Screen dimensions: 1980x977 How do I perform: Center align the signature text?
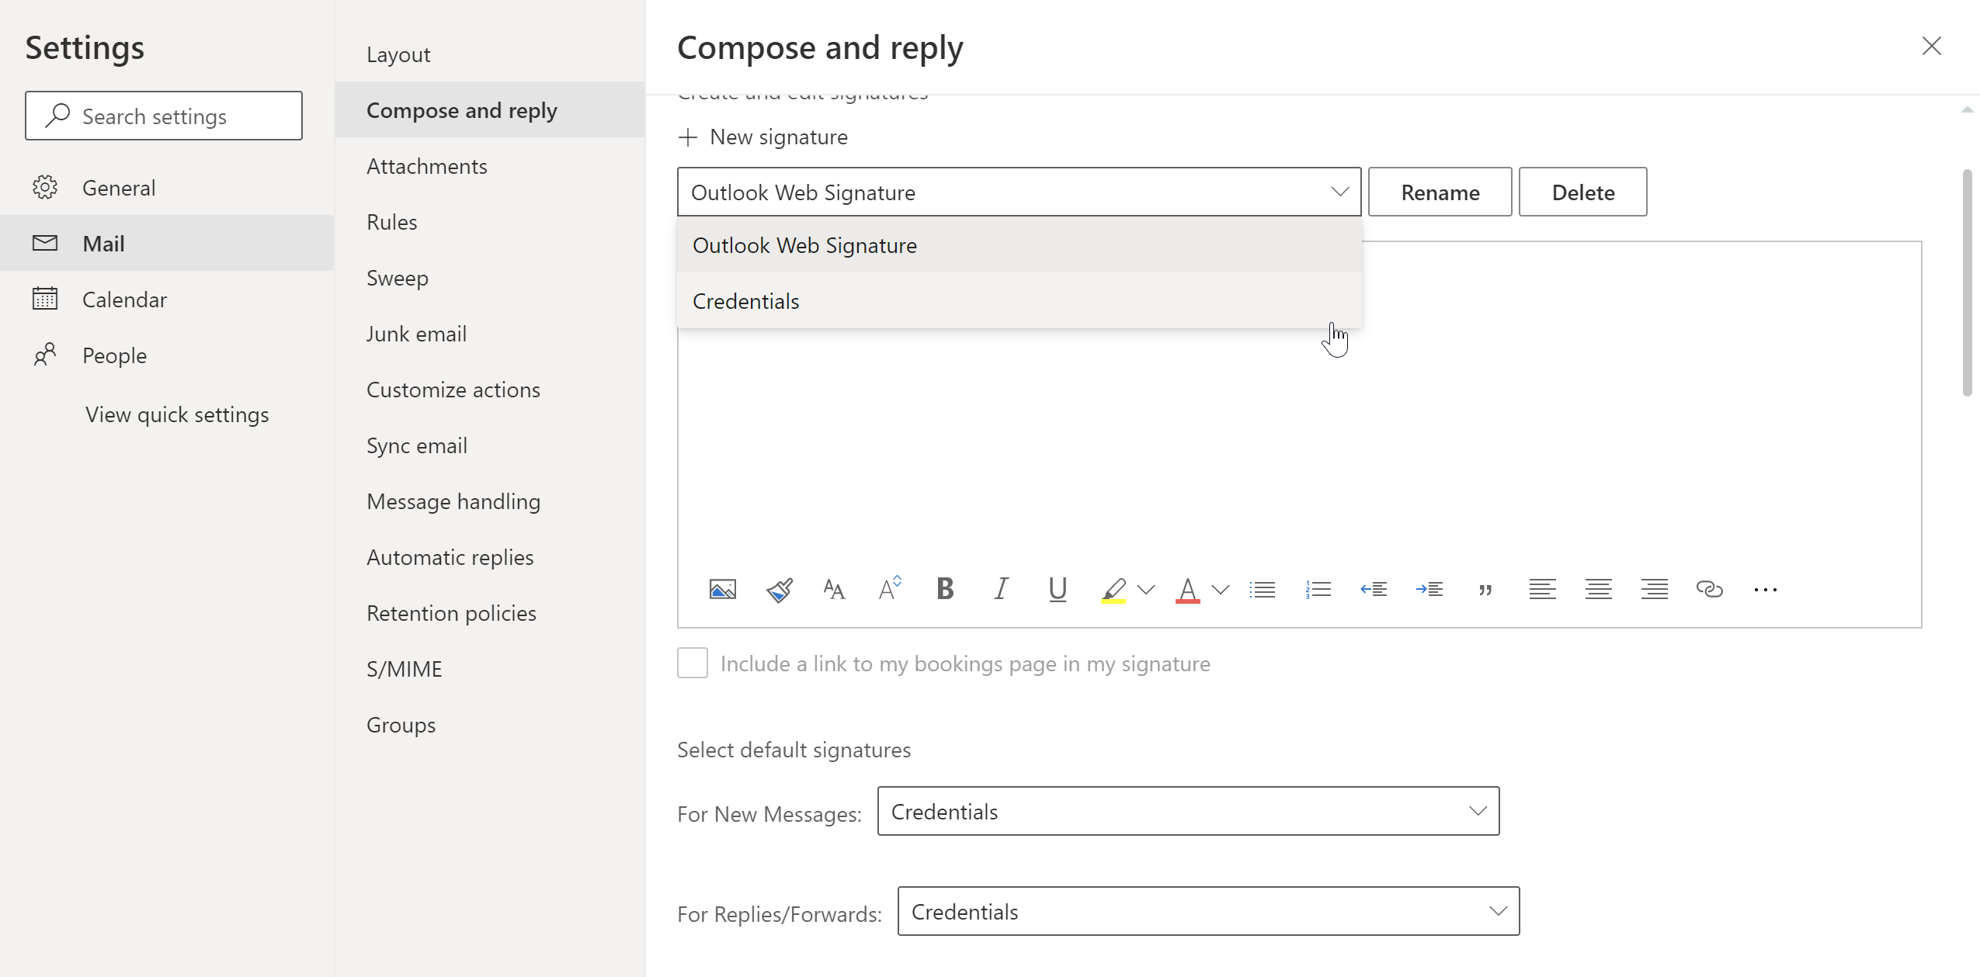point(1598,590)
